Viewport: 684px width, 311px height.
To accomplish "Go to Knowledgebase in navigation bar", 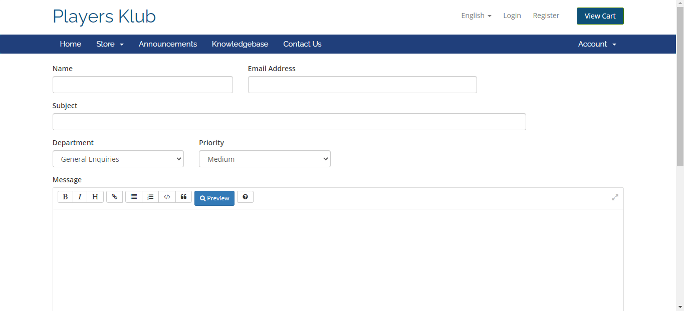I will (240, 44).
